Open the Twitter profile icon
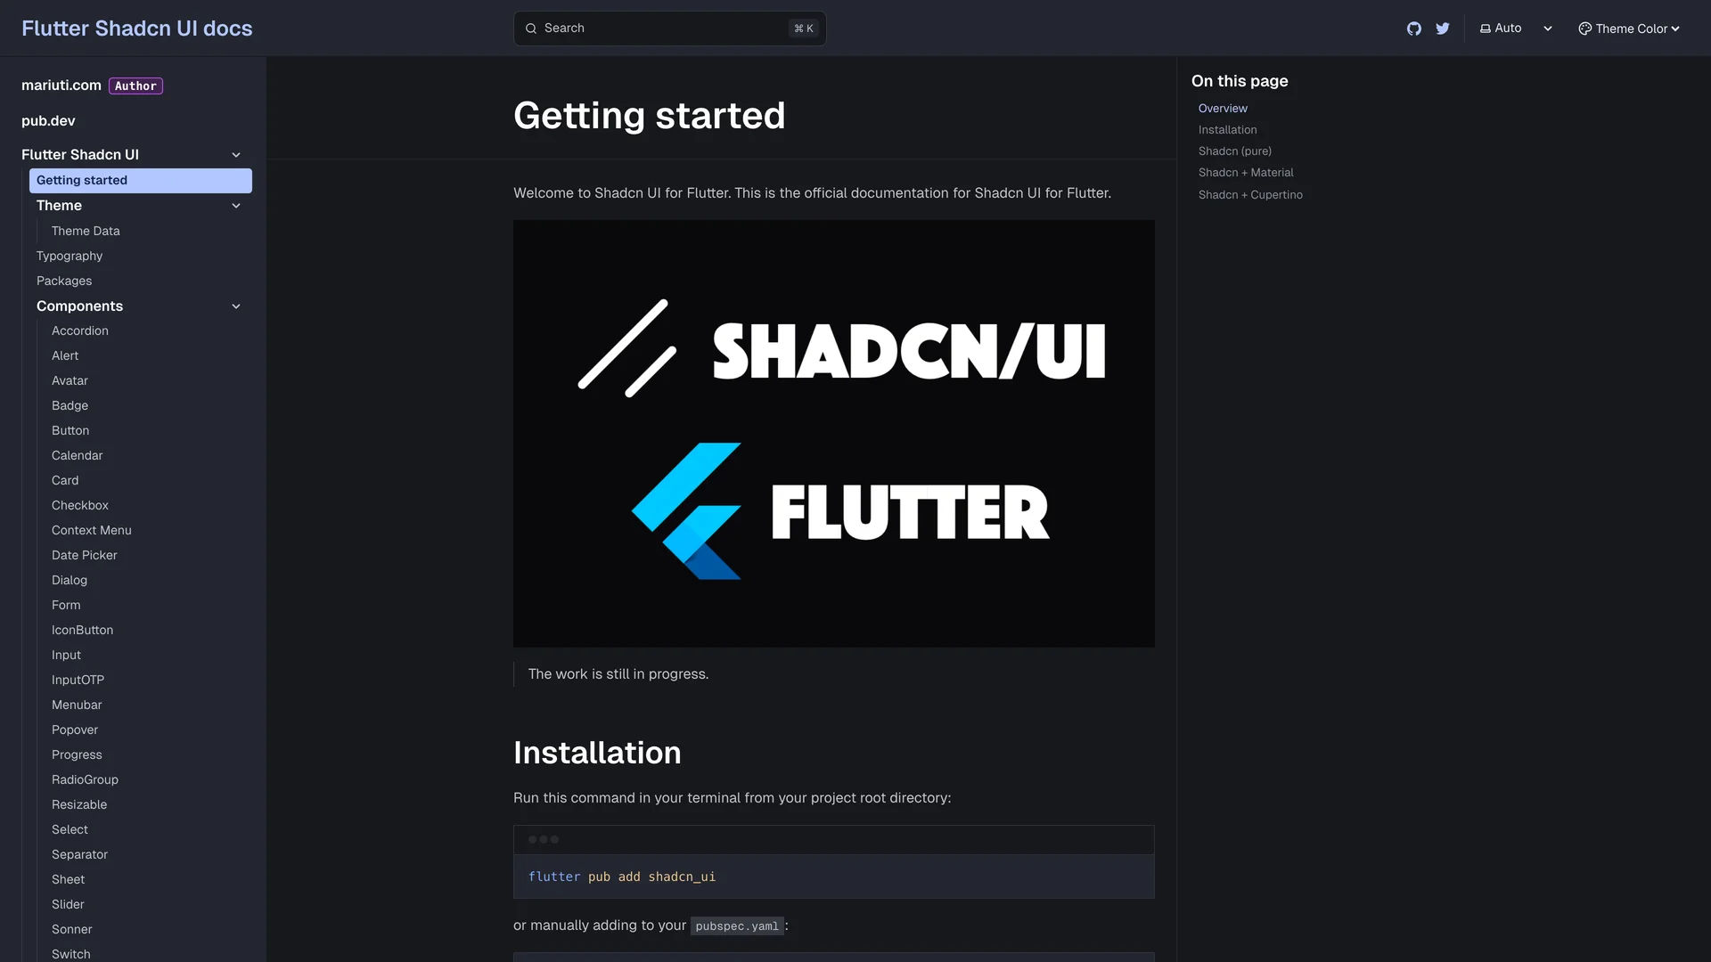The image size is (1711, 962). pyautogui.click(x=1443, y=28)
